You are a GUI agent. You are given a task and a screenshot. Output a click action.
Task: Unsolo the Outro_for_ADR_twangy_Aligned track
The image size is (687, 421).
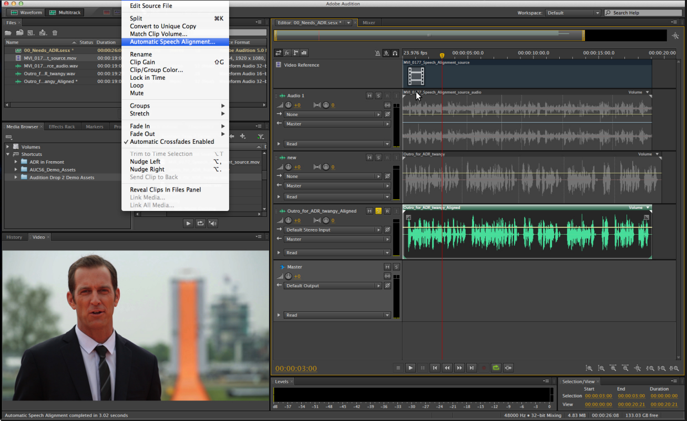pyautogui.click(x=378, y=211)
